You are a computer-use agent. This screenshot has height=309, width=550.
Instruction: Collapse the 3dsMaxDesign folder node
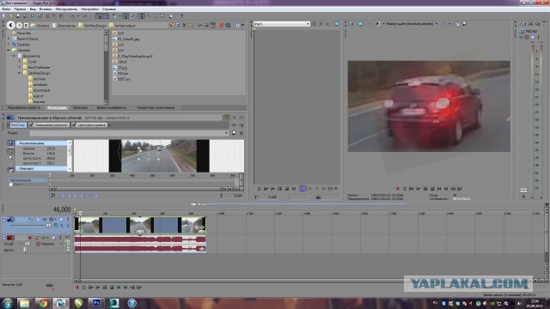pyautogui.click(x=19, y=73)
